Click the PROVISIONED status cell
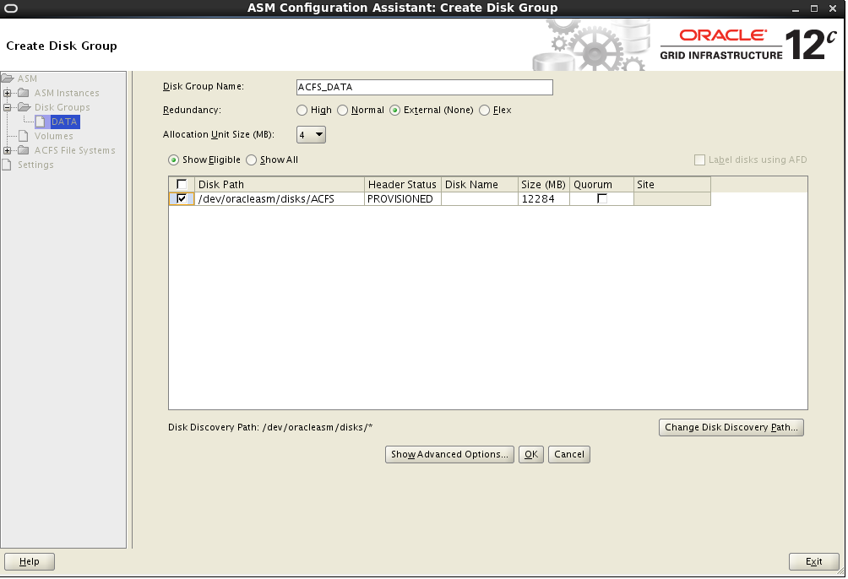The height and width of the screenshot is (579, 848). (403, 199)
